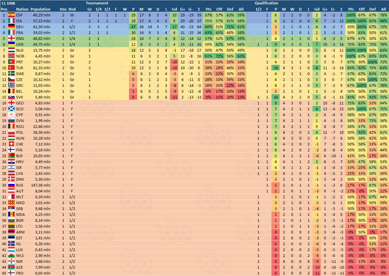Click the population value '147,38 mln'
389x276 pixels.
pyautogui.click(x=40, y=185)
